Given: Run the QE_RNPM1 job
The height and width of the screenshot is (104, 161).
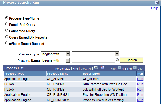Looking at the screenshot, I should 140,84.
